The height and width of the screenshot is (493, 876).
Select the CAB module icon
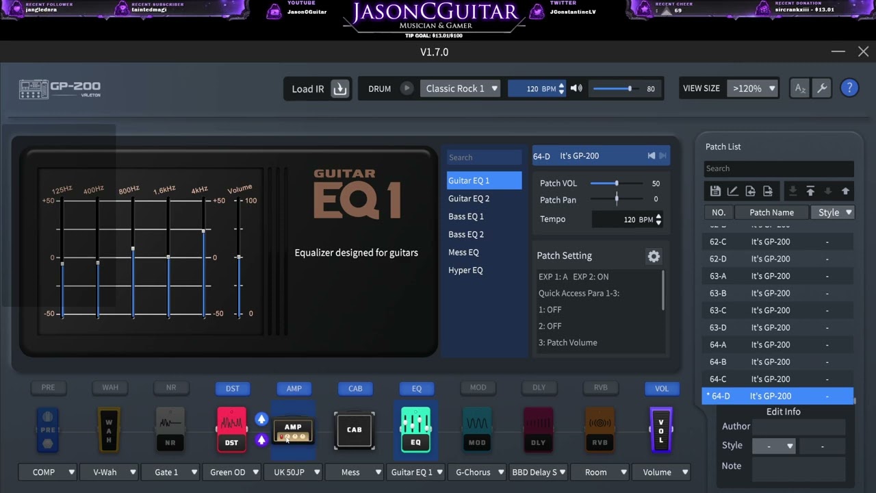(355, 430)
